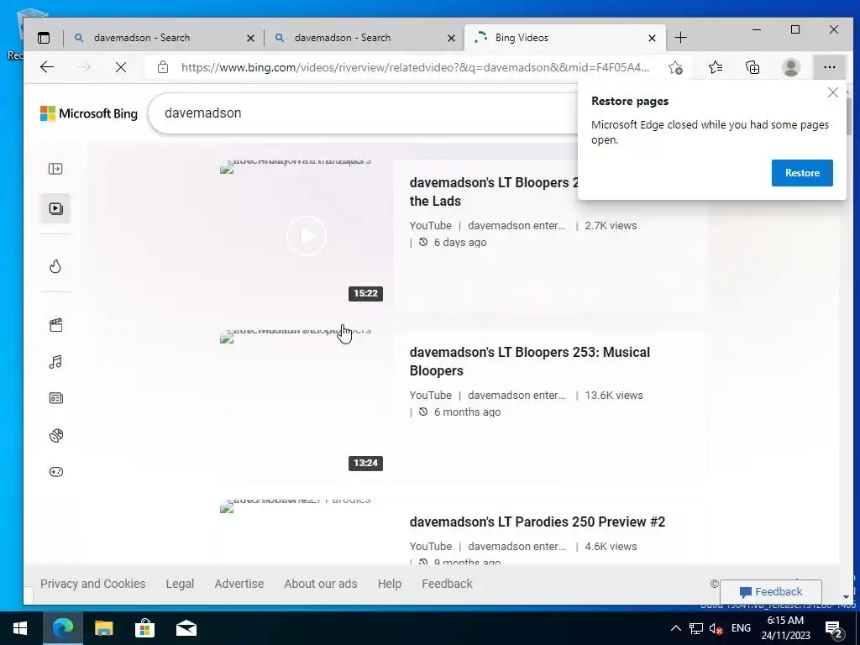Image resolution: width=860 pixels, height=645 pixels.
Task: Open movies clapperboard icon in sidebar
Action: [55, 325]
